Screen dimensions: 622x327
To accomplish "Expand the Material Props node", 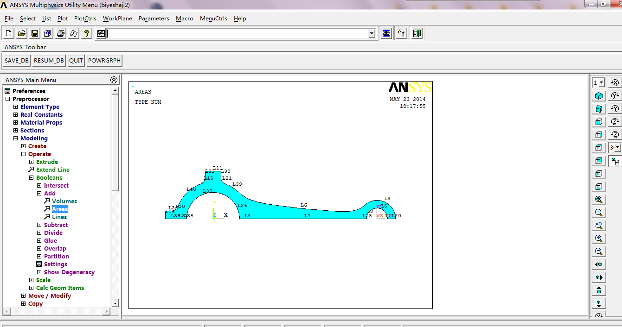I will click(15, 123).
